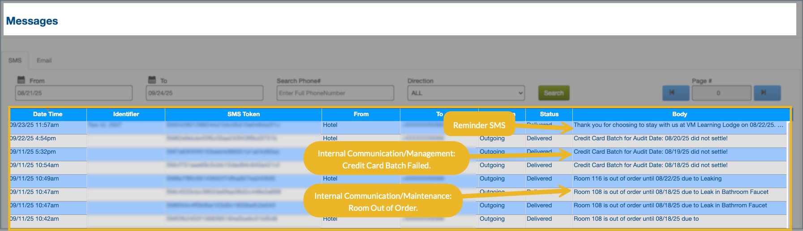Select the 08/20/25 Credit Card Batch message
803x231 pixels.
(650, 139)
